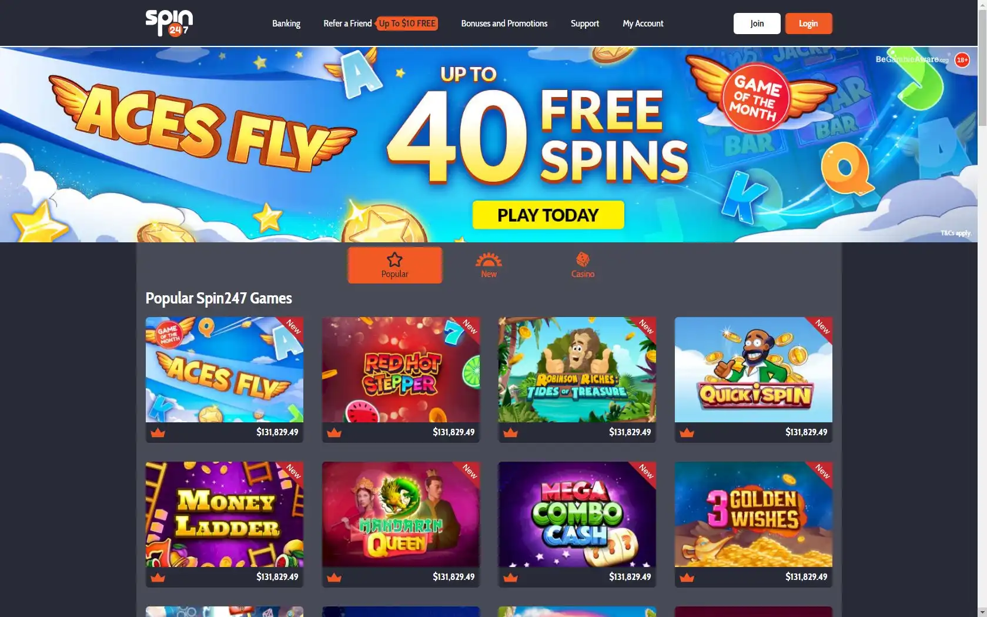Launch the Mega Combo Cash game thumbnail
Viewport: 987px width, 617px height.
pyautogui.click(x=577, y=514)
